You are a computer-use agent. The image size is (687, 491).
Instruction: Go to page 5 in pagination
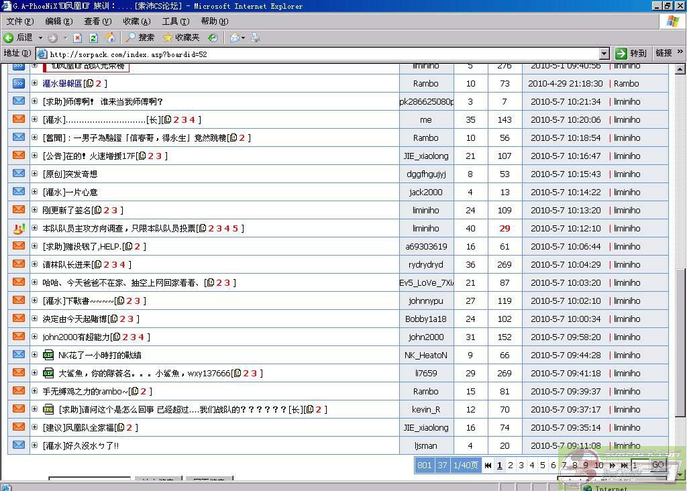(x=543, y=465)
